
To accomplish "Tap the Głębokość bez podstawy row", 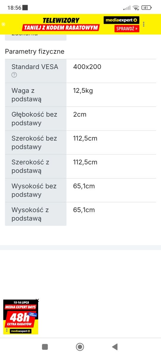I will point(80,119).
